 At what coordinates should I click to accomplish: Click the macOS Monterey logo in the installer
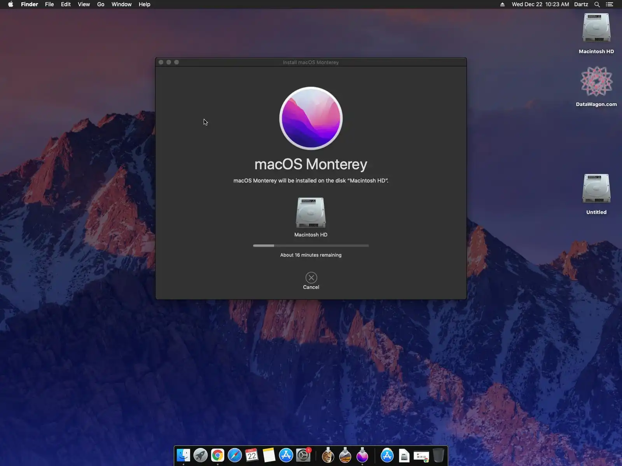point(311,118)
